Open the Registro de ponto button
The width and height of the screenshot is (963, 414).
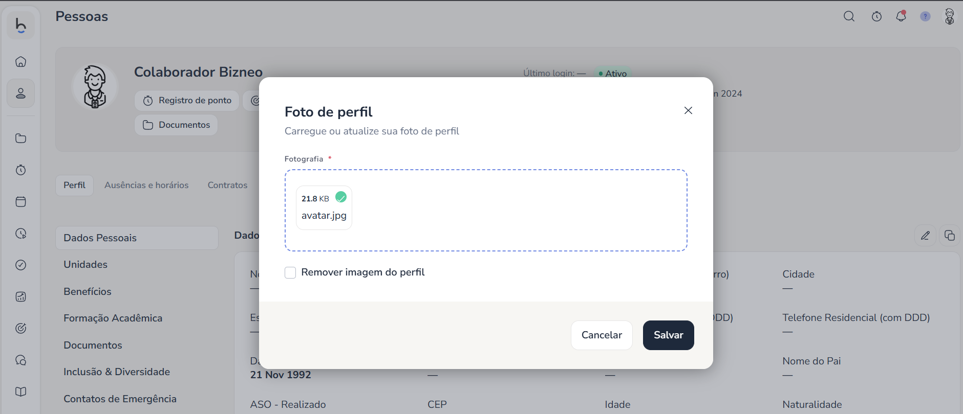[187, 101]
